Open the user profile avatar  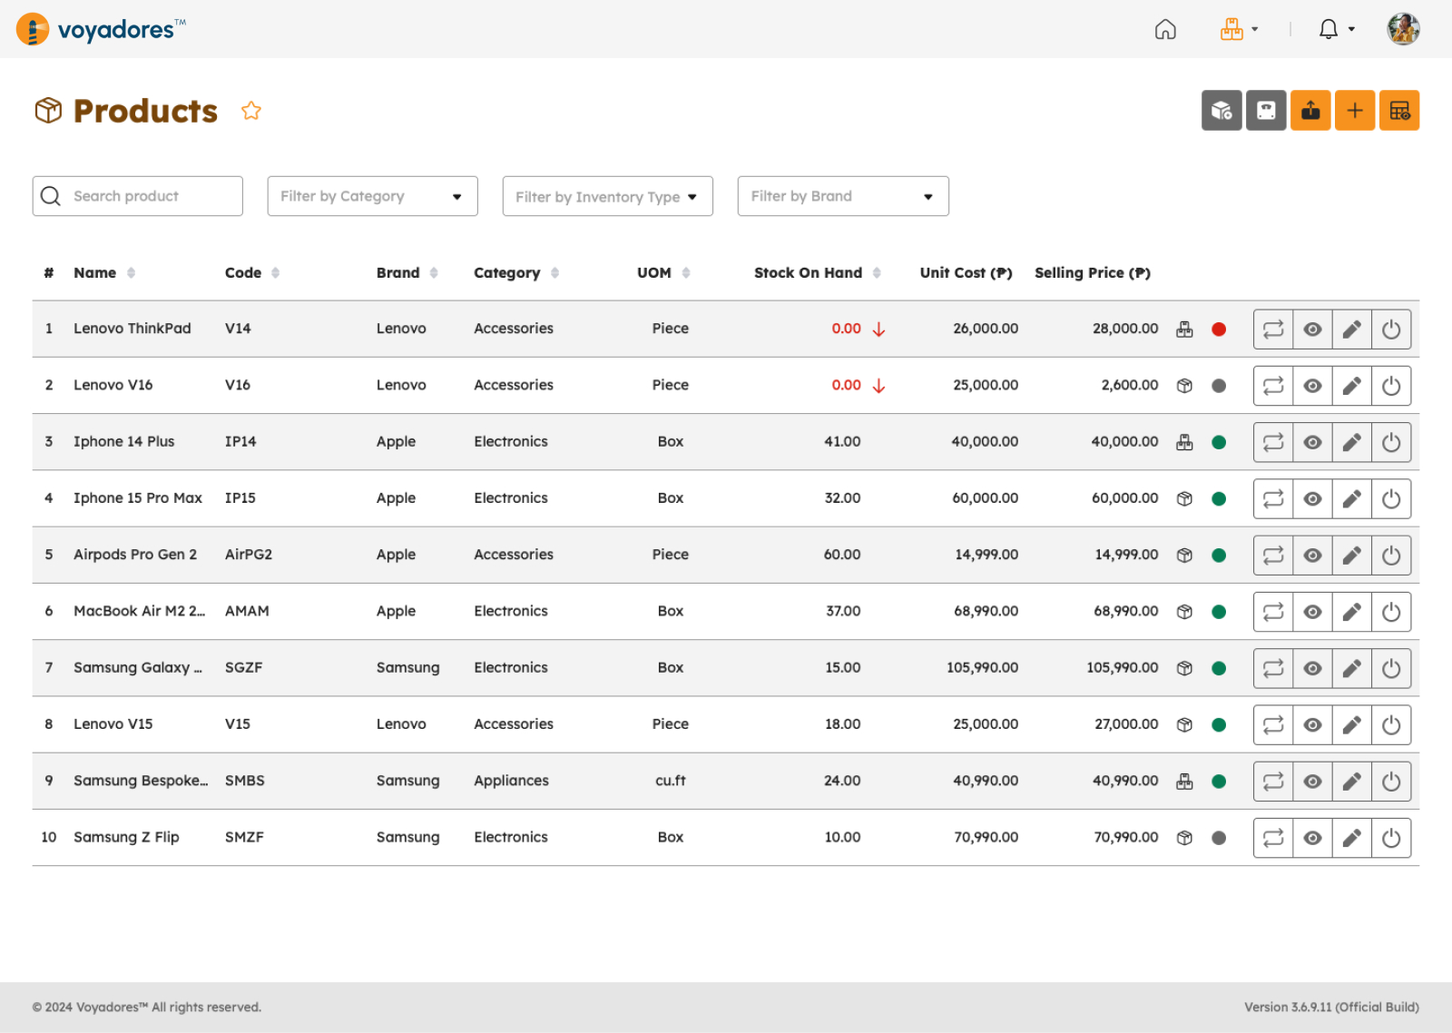click(1403, 29)
